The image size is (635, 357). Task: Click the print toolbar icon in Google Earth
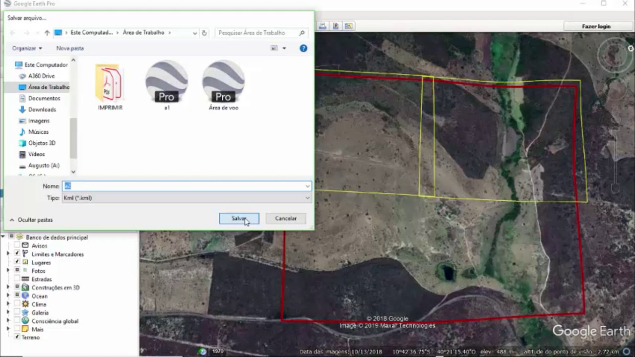pos(323,26)
